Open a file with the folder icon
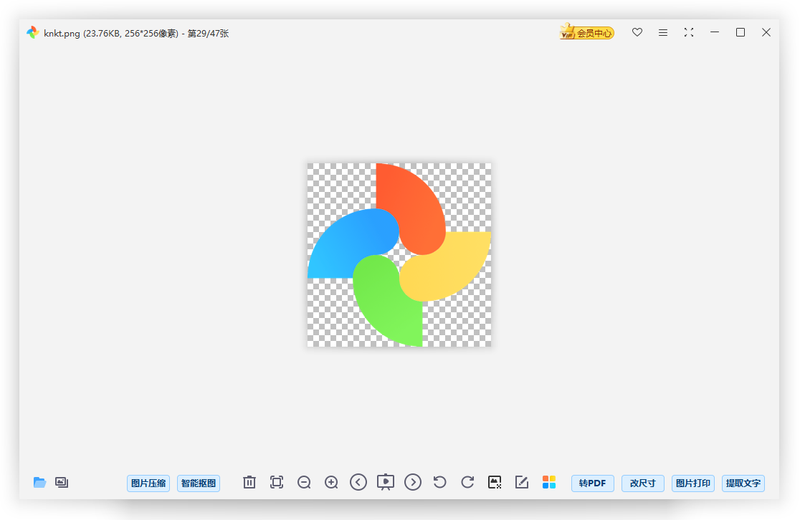800x520 pixels. [39, 483]
